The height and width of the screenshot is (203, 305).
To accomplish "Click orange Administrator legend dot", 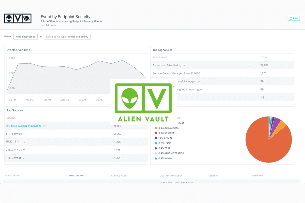I will pyautogui.click(x=156, y=128).
